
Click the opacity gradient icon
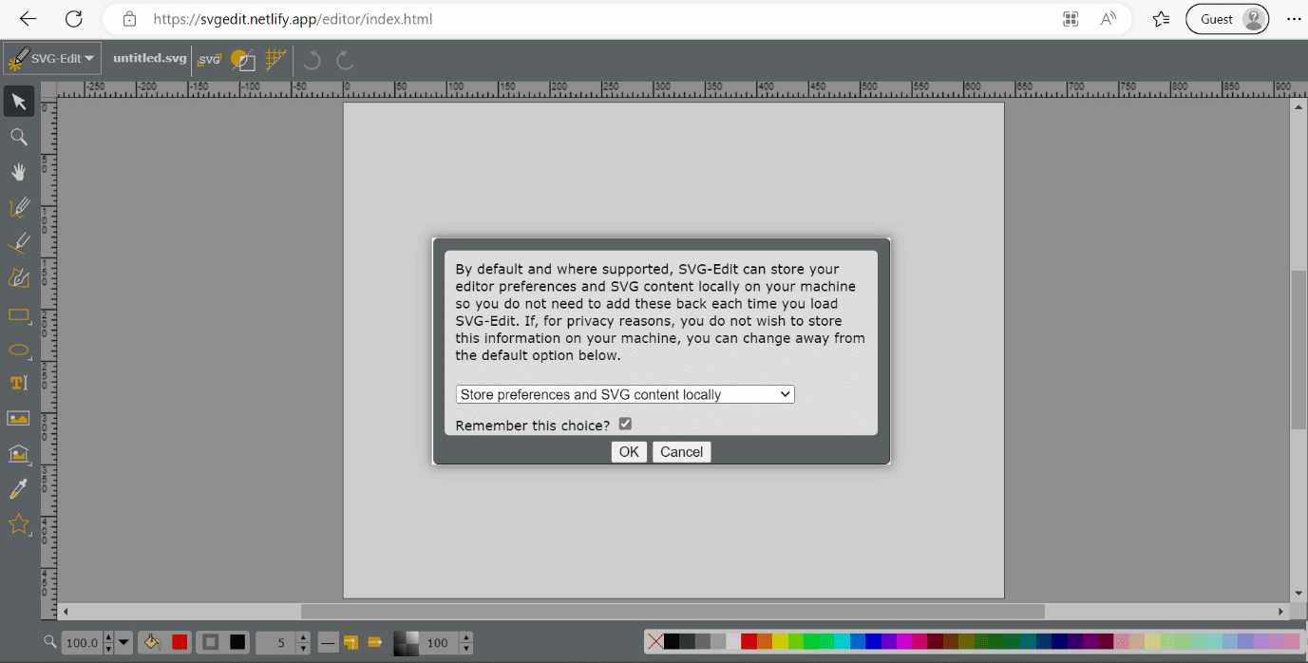coord(406,642)
